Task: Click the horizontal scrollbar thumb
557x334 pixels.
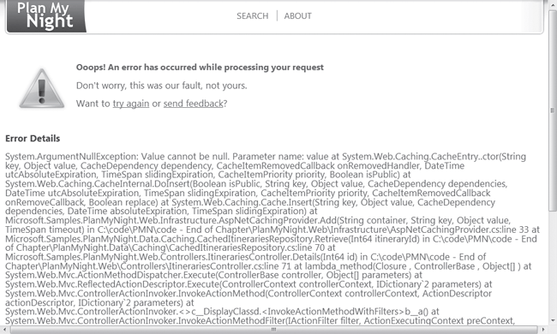Action: coord(273,330)
